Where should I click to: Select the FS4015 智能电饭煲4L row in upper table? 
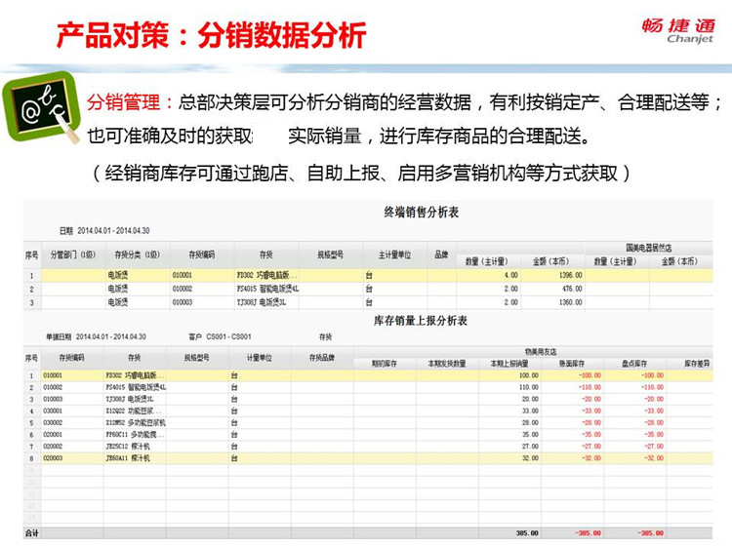tap(368, 289)
